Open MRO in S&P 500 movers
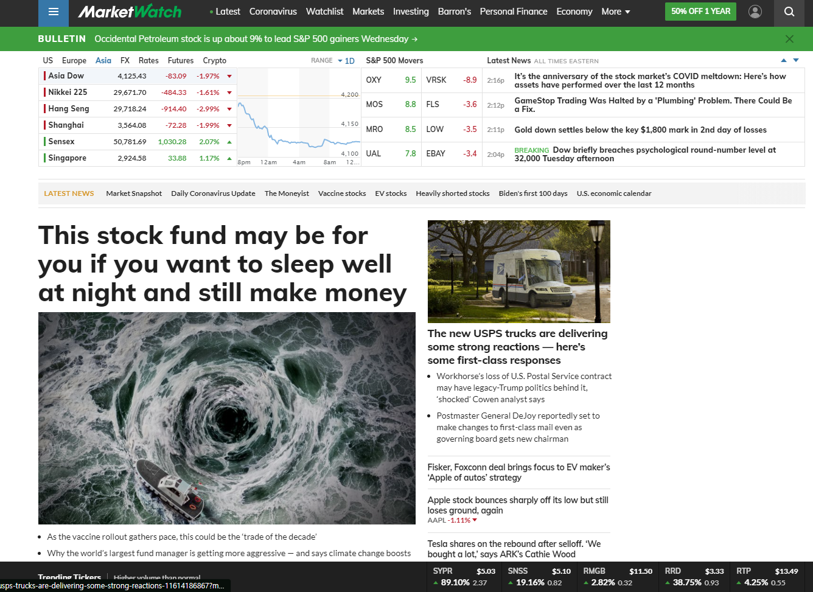This screenshot has height=592, width=813. tap(391, 129)
